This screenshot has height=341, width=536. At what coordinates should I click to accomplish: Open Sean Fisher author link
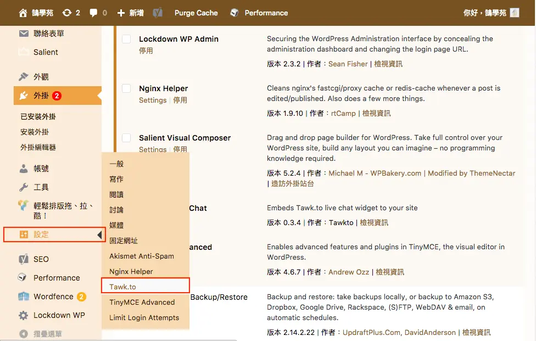point(348,64)
